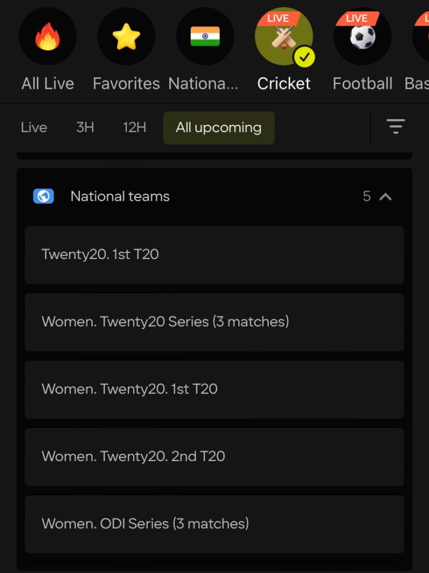This screenshot has height=573, width=429.
Task: Open the All Live fire icon
Action: click(48, 36)
